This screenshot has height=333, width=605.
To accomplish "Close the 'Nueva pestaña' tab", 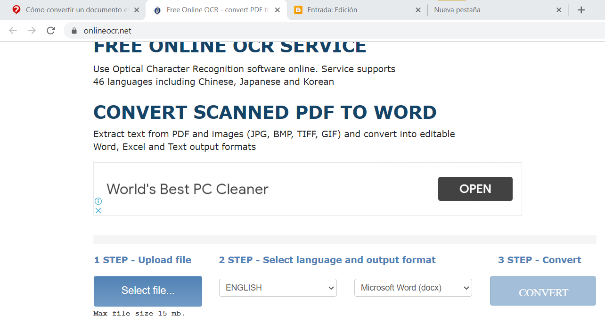I will [559, 10].
